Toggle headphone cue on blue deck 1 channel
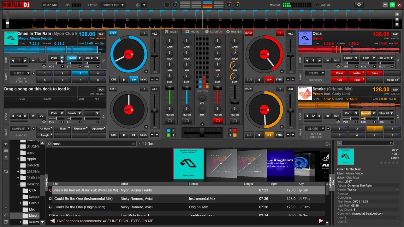404x227 pixels. coord(187,120)
